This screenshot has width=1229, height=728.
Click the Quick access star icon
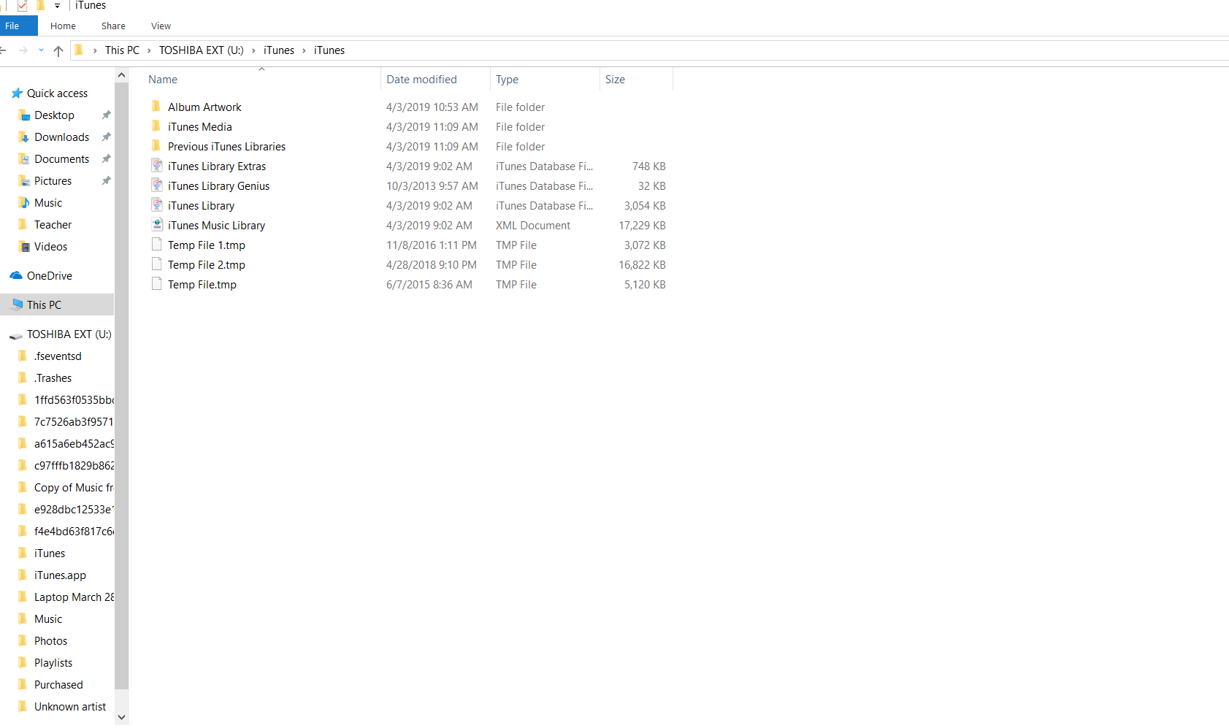click(x=17, y=93)
